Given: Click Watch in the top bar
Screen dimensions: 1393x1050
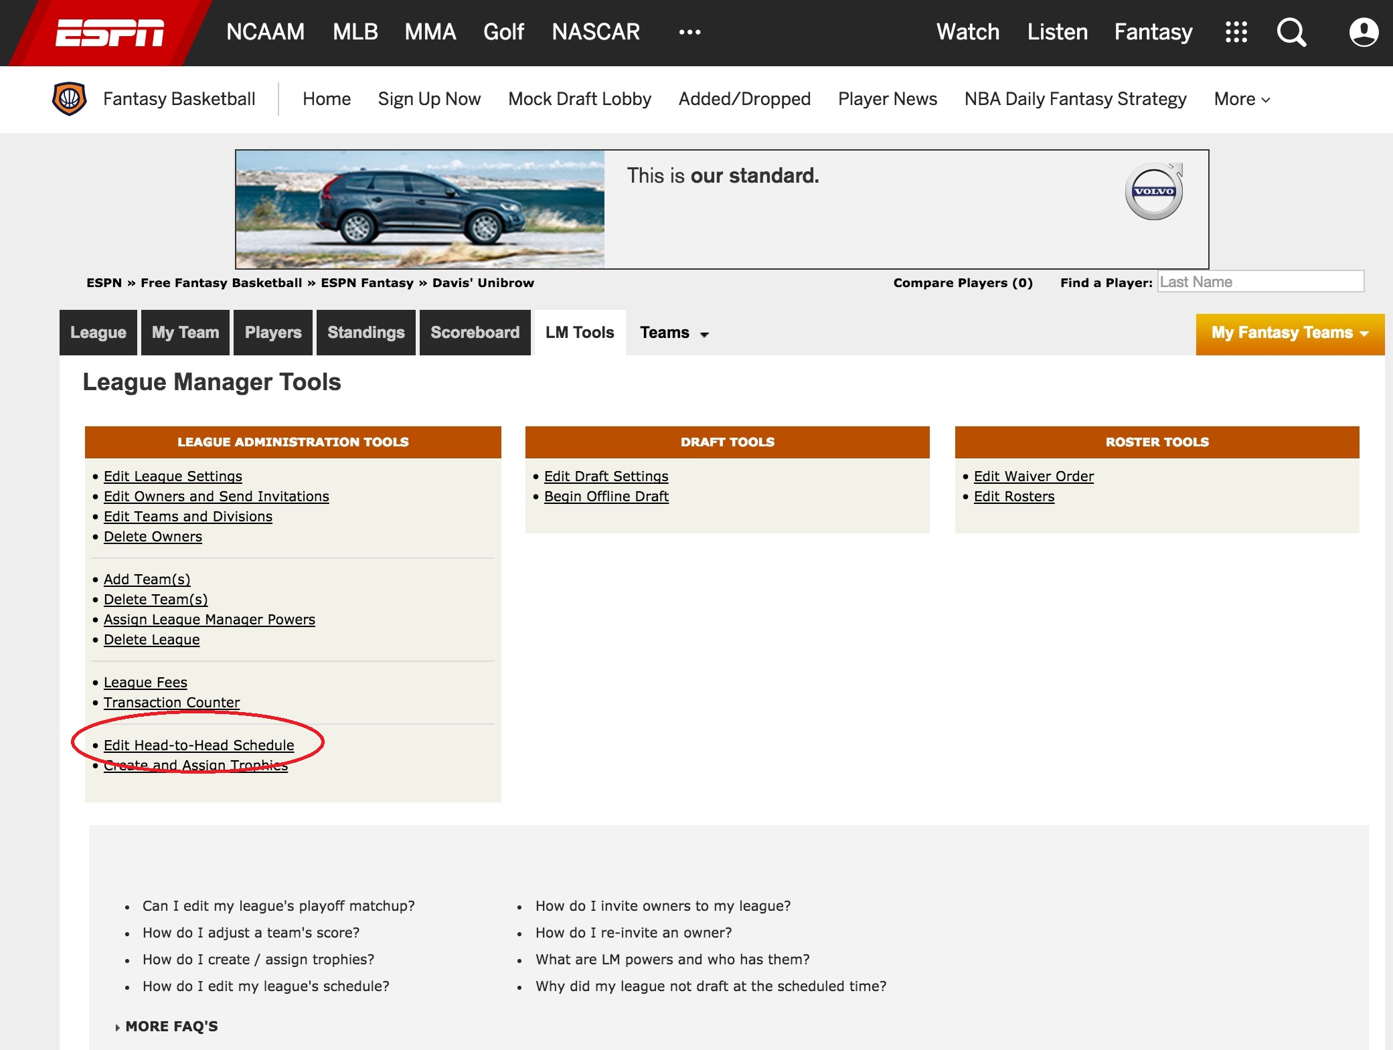Looking at the screenshot, I should [x=968, y=32].
